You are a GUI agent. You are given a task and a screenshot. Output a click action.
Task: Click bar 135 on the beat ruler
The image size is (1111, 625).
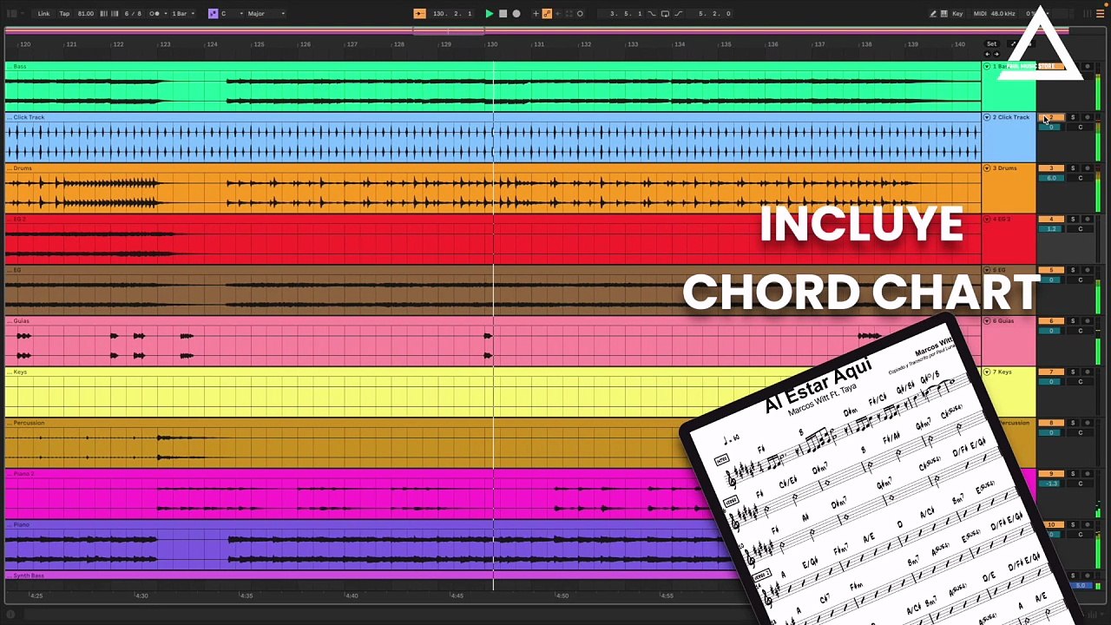(726, 44)
